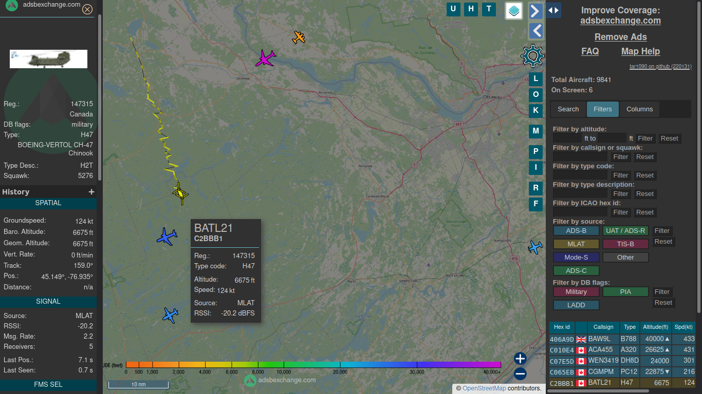Apply the callsign or squawk filter
Screen dimensions: 702x394
[x=621, y=157]
